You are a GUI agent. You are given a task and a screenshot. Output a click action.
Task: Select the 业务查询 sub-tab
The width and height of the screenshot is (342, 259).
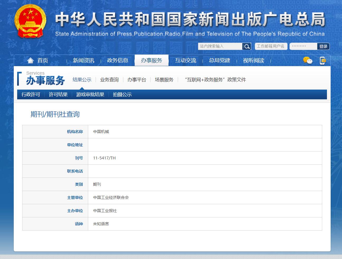pos(109,80)
